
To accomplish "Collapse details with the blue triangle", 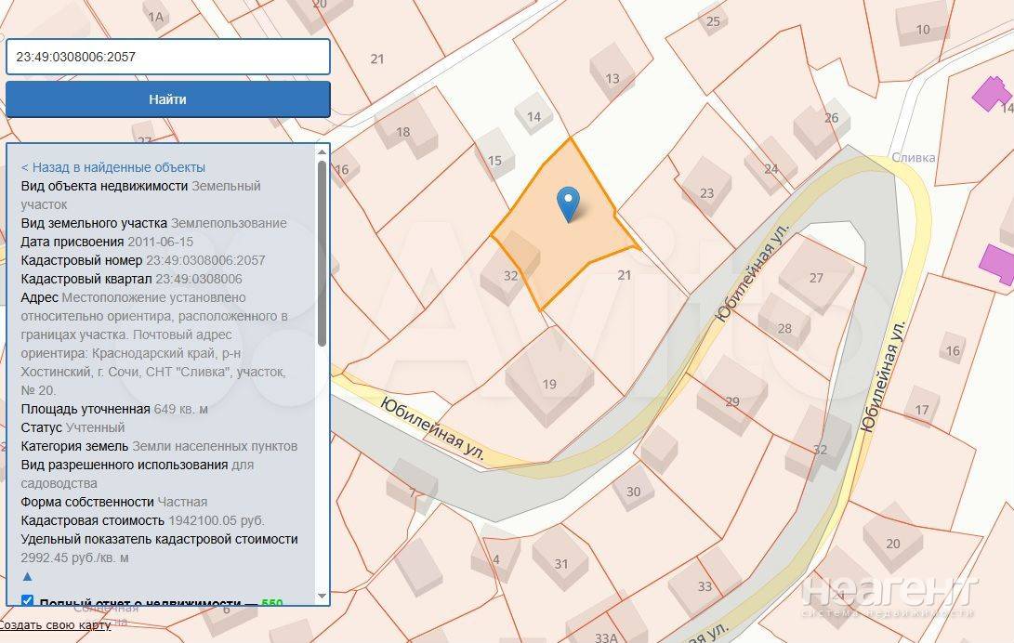I will point(27,576).
